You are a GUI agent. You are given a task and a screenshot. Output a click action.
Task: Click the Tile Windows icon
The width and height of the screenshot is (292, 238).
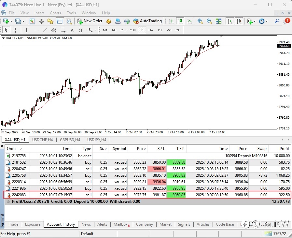pos(218,21)
